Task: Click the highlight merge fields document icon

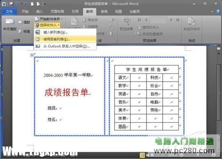Action: click(x=74, y=21)
